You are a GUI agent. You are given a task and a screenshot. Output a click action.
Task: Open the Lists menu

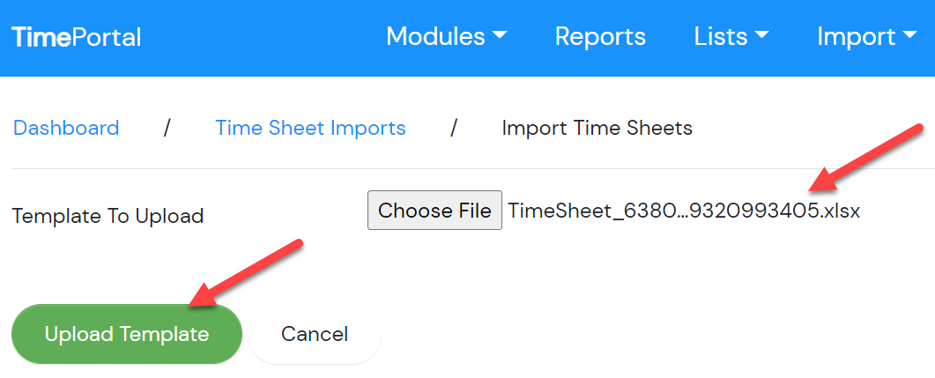coord(731,37)
